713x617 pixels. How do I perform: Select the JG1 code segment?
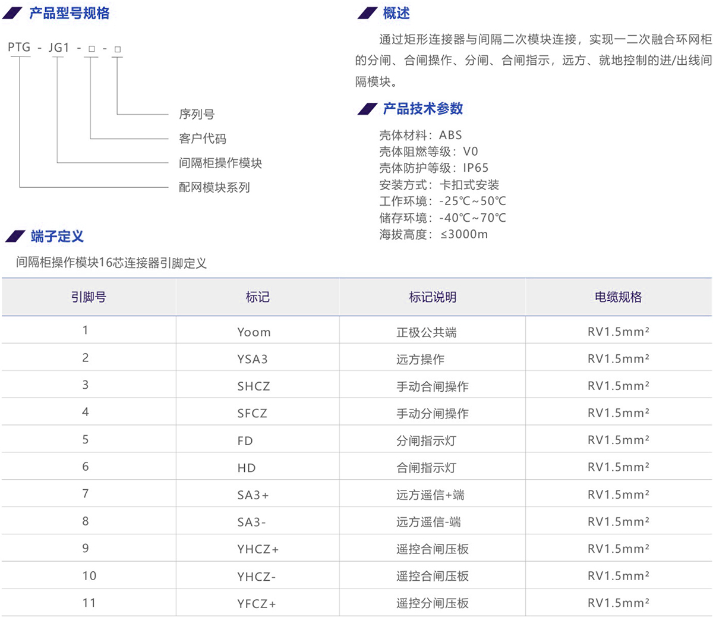(x=59, y=48)
